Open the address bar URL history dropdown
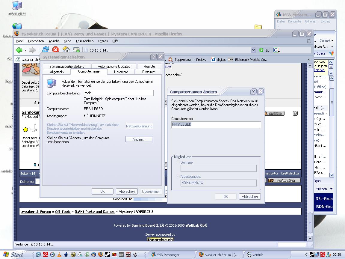The height and width of the screenshot is (259, 345). [x=253, y=50]
